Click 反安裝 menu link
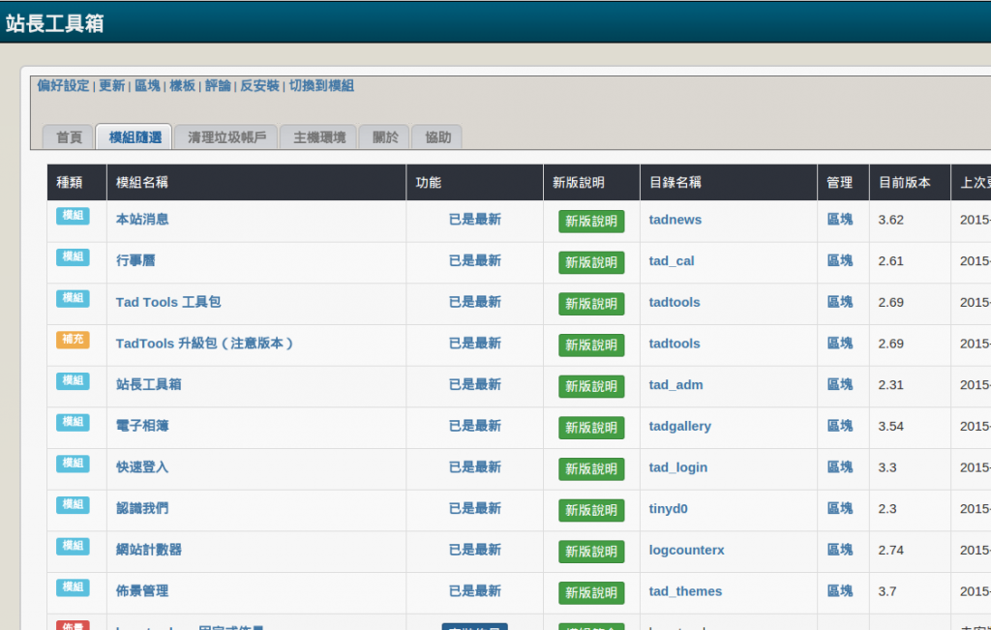This screenshot has width=991, height=630. 259,86
